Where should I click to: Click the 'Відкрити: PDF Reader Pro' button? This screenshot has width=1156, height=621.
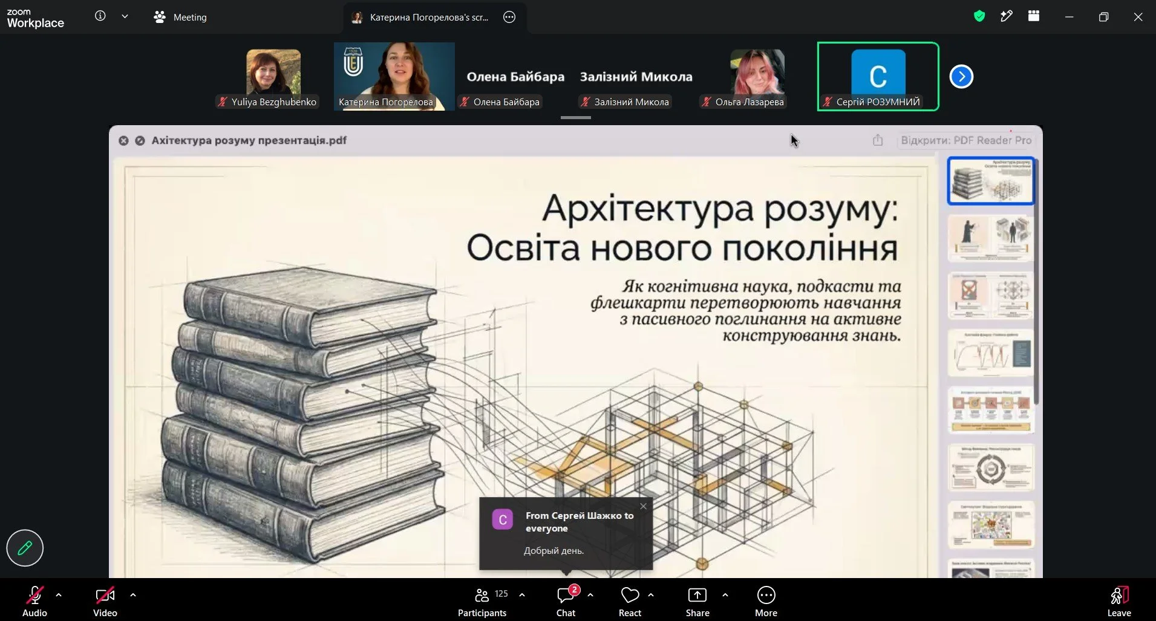coord(966,140)
